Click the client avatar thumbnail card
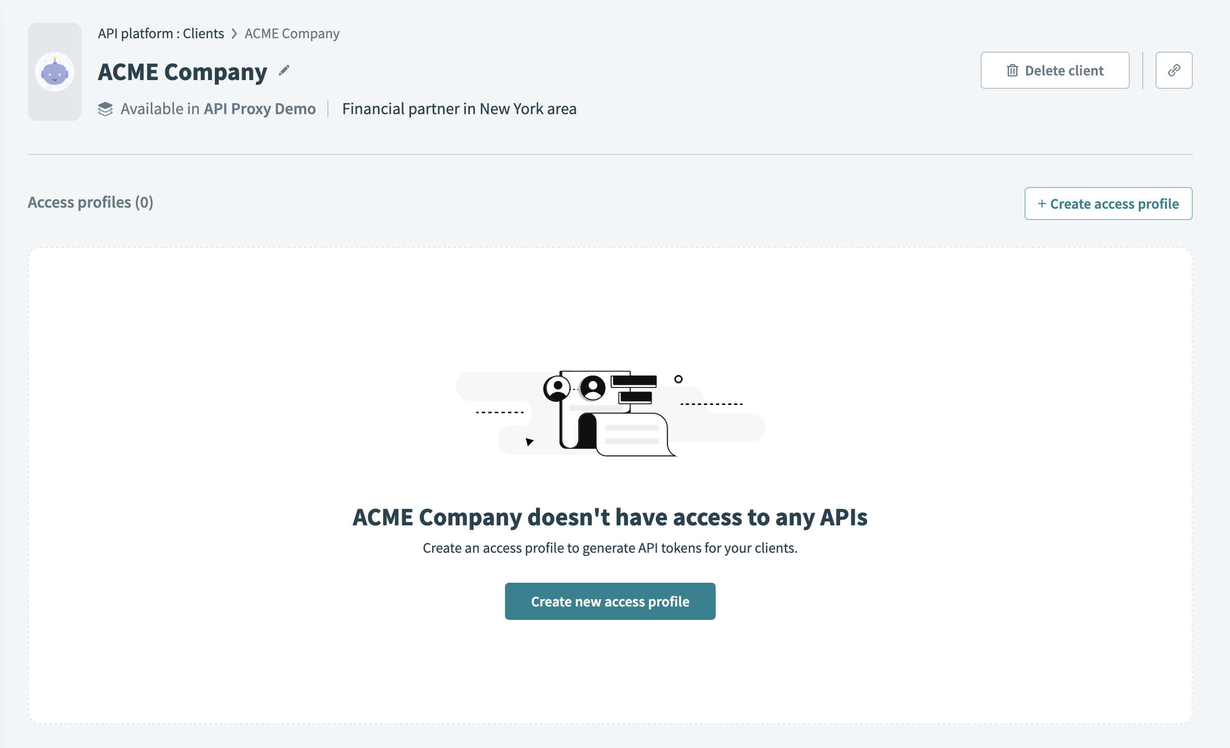This screenshot has height=748, width=1230. 54,72
